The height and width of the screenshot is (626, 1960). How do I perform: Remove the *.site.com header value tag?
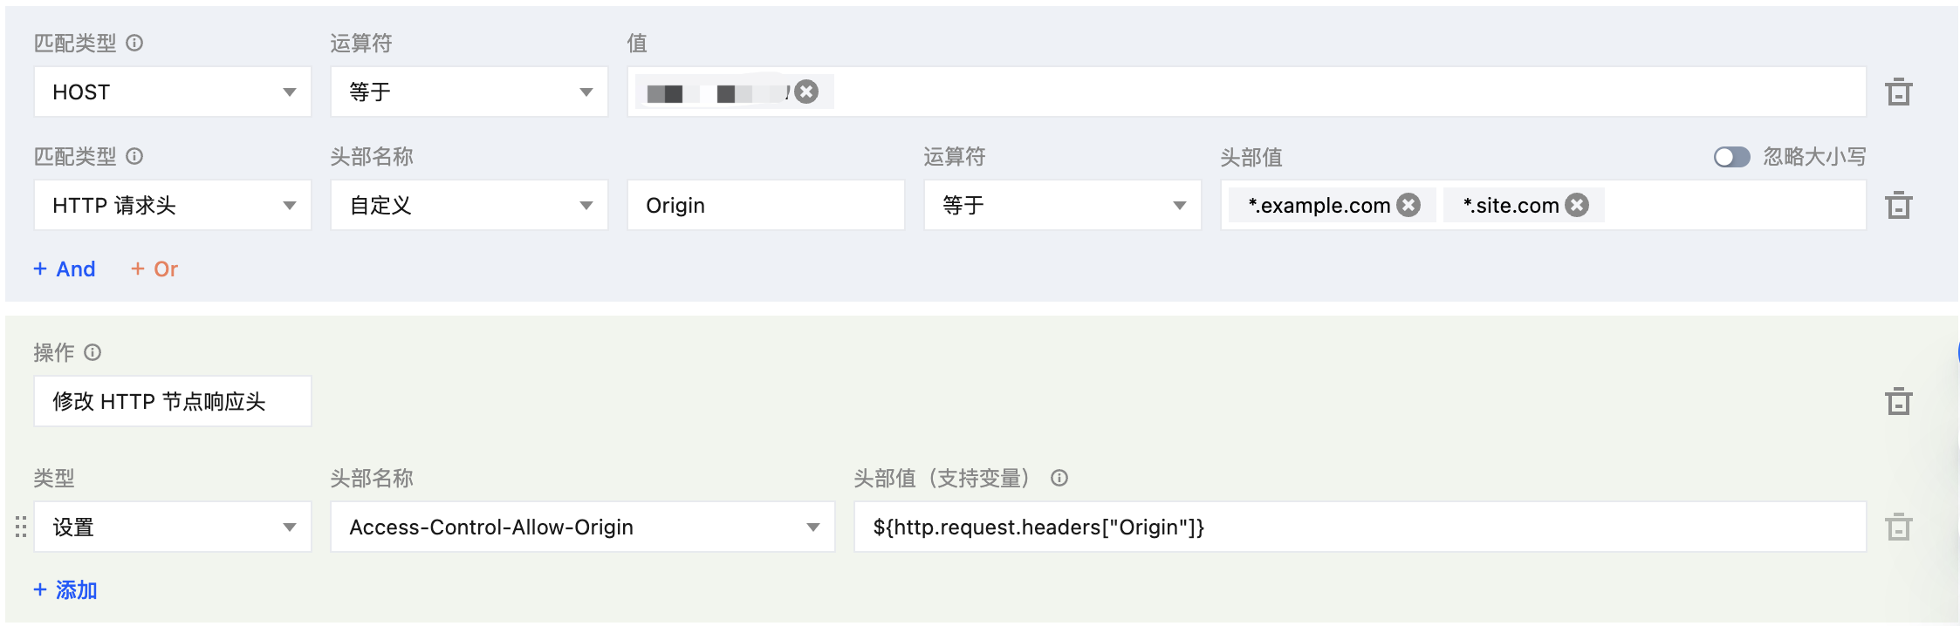click(1576, 205)
